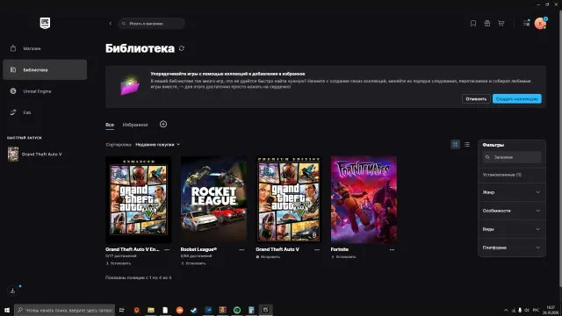Open the Fortnite cover
Image resolution: width=562 pixels, height=316 pixels.
364,199
